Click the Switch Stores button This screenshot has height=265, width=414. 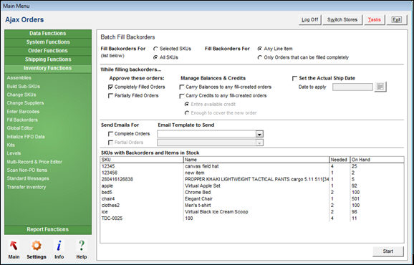(342, 20)
